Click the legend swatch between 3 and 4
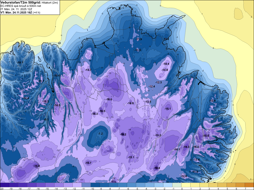 [x=213, y=185]
